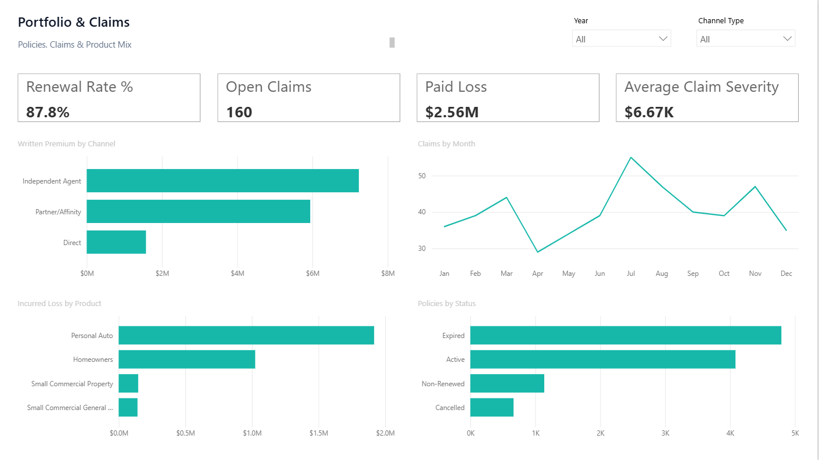The height and width of the screenshot is (460, 819).
Task: Click the 'Expired' status axis label
Action: pos(453,336)
